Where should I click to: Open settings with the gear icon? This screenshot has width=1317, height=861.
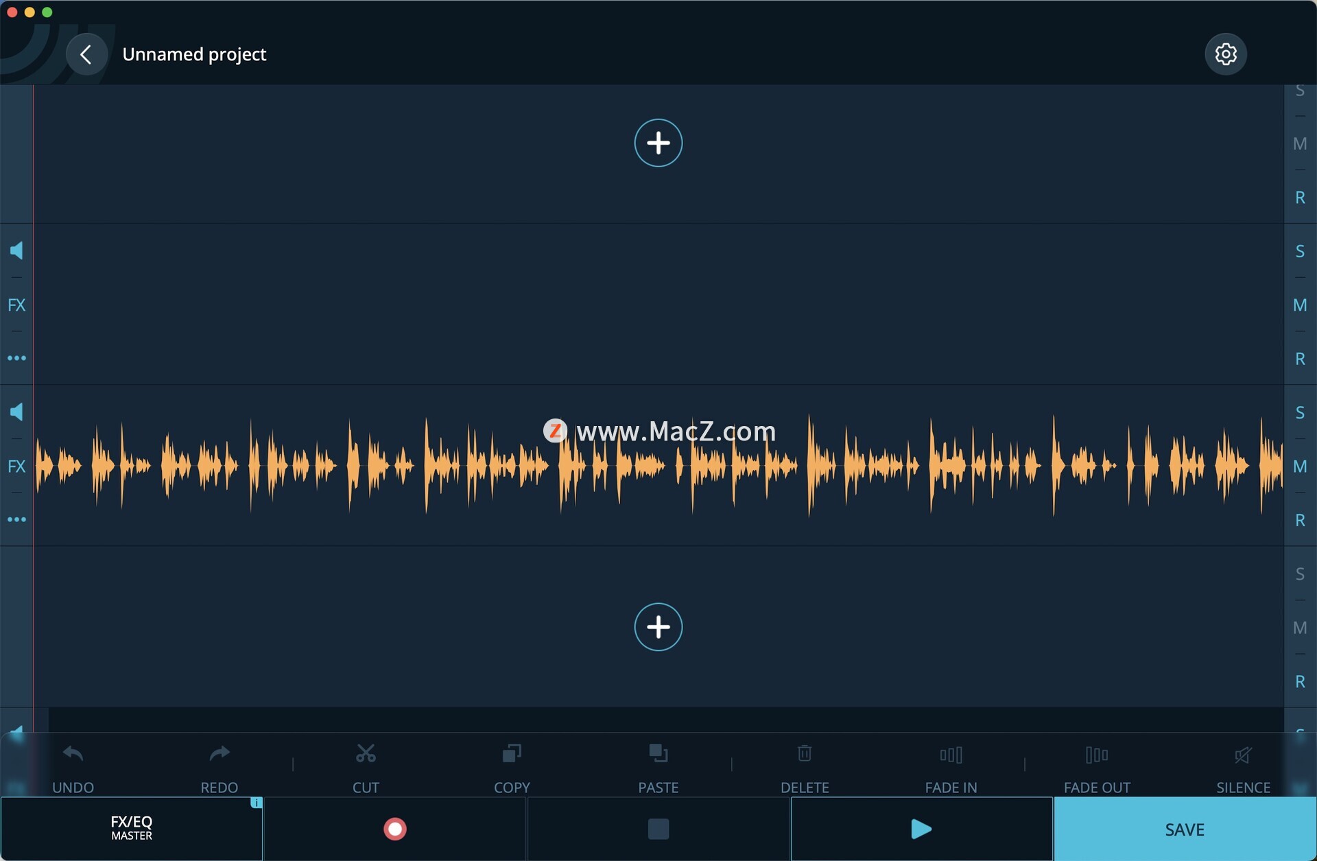[1226, 54]
